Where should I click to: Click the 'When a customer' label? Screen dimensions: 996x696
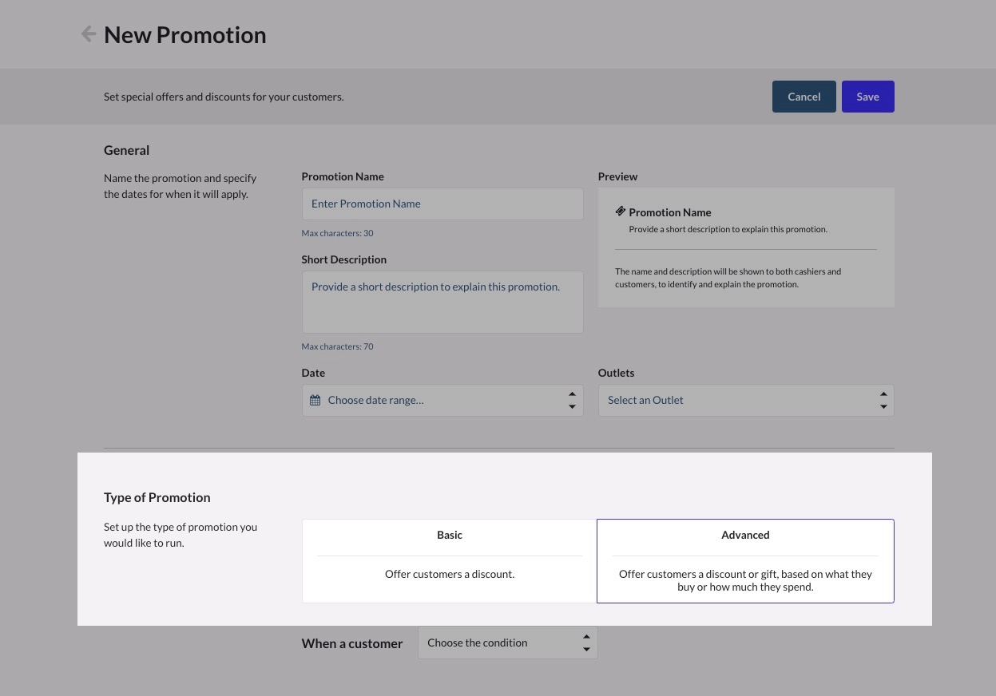click(352, 643)
